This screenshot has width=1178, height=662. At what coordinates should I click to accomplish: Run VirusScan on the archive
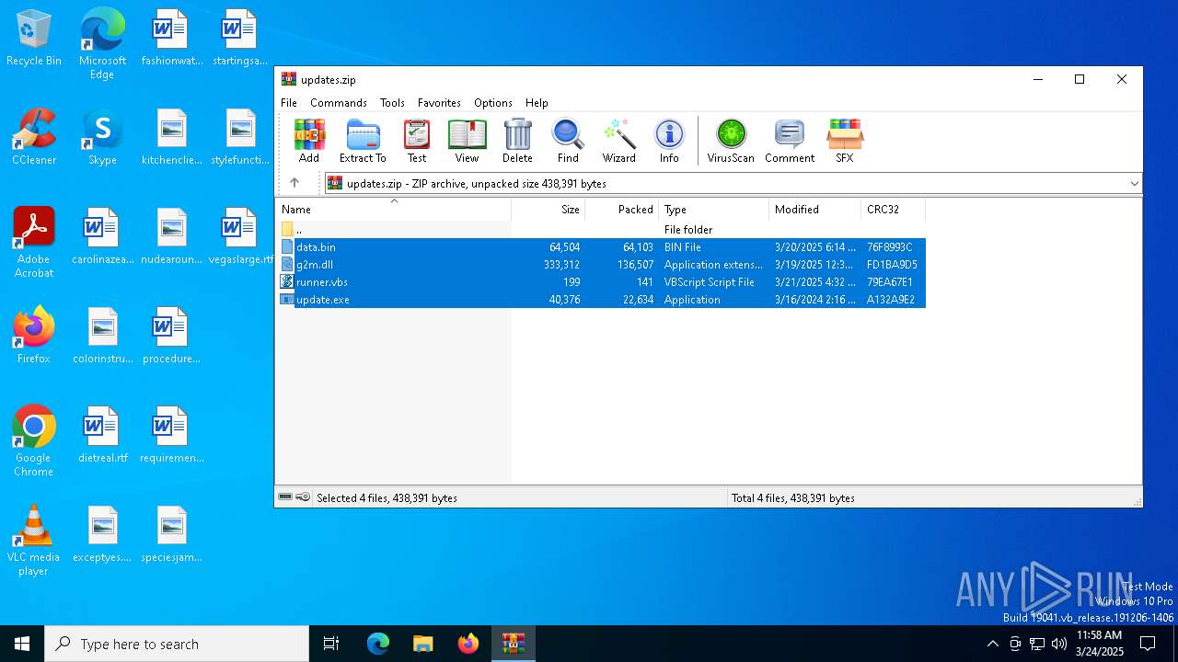(x=731, y=141)
